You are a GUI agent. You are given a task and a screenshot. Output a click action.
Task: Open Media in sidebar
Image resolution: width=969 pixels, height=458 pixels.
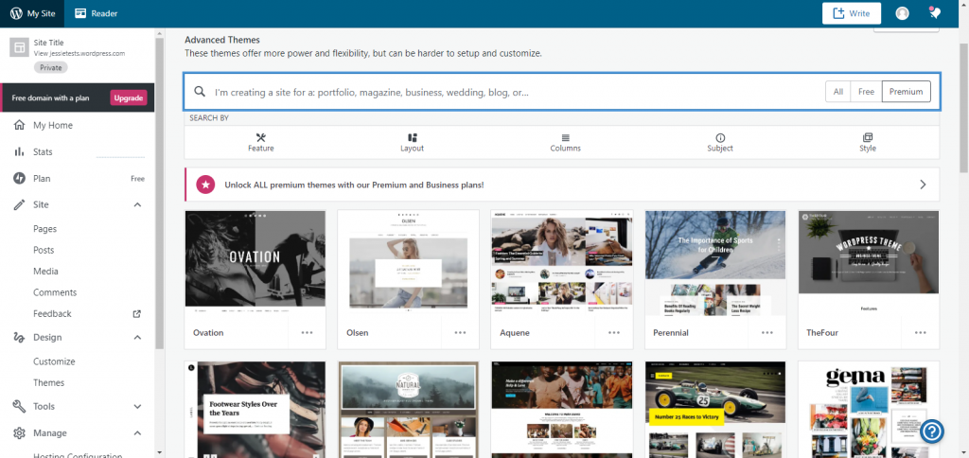tap(45, 271)
